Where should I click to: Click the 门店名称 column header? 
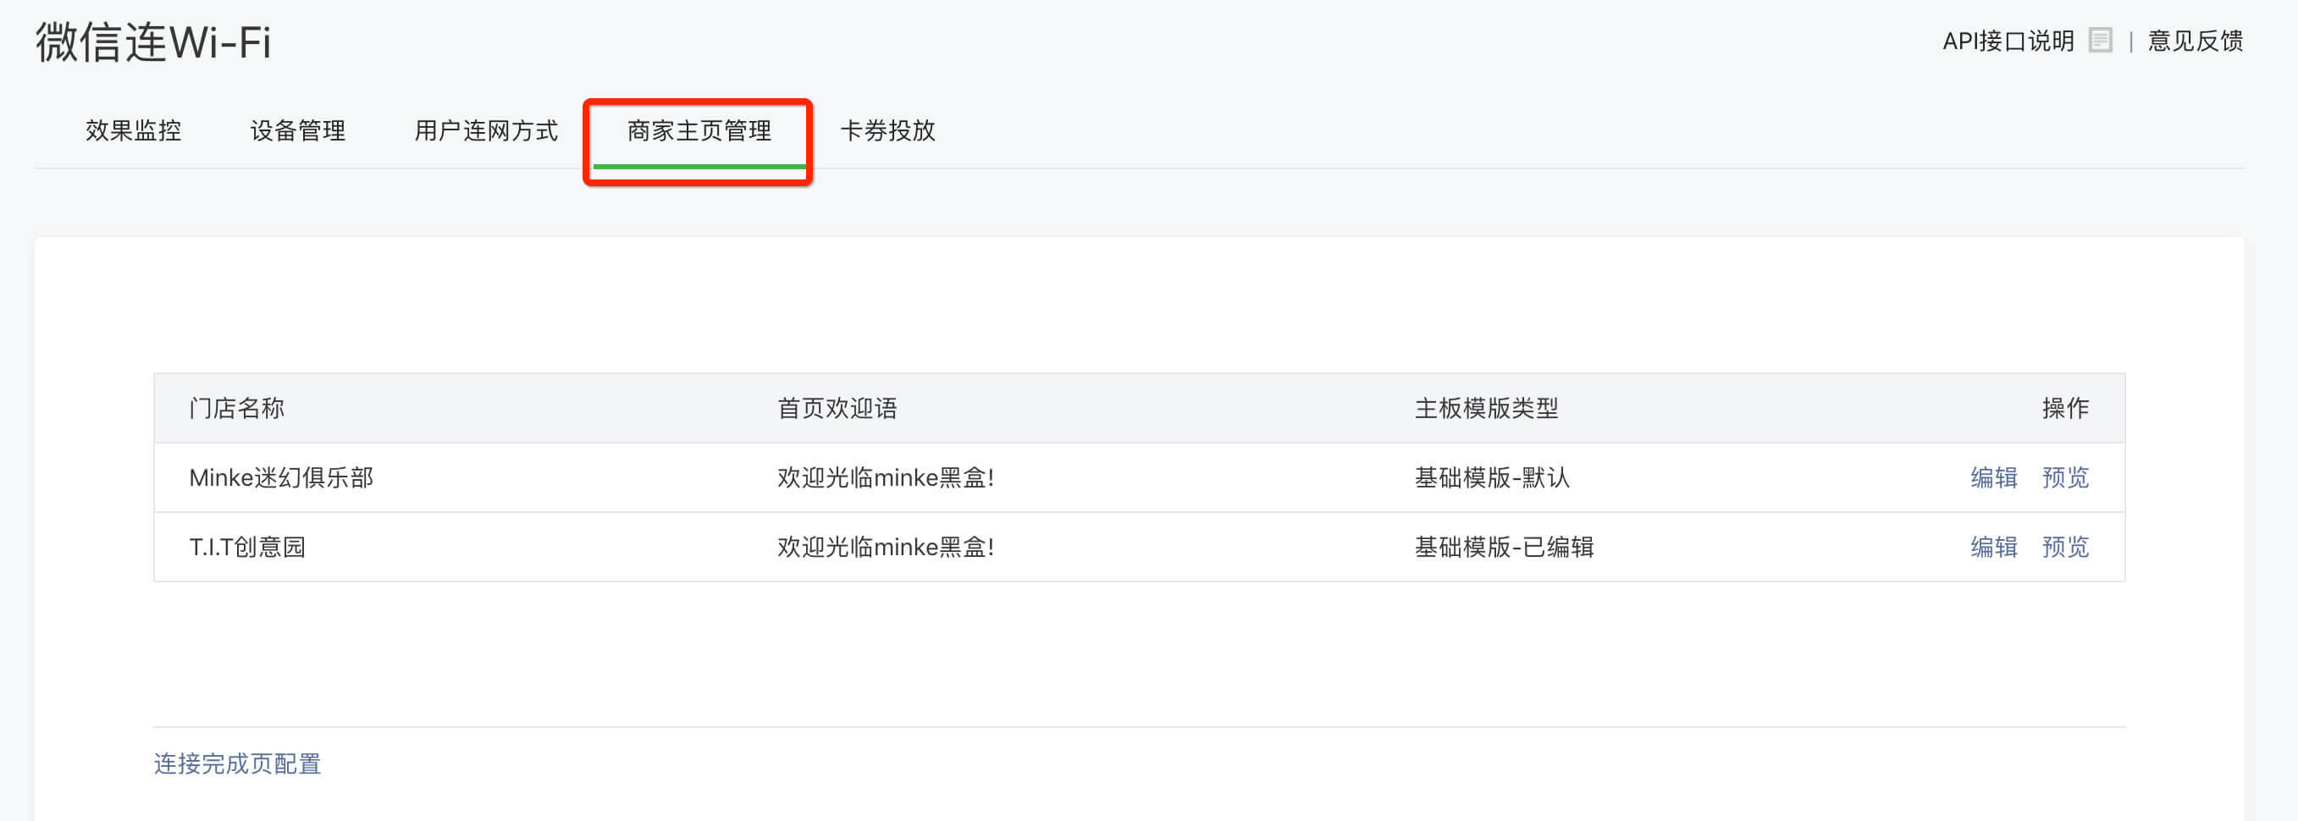point(236,408)
